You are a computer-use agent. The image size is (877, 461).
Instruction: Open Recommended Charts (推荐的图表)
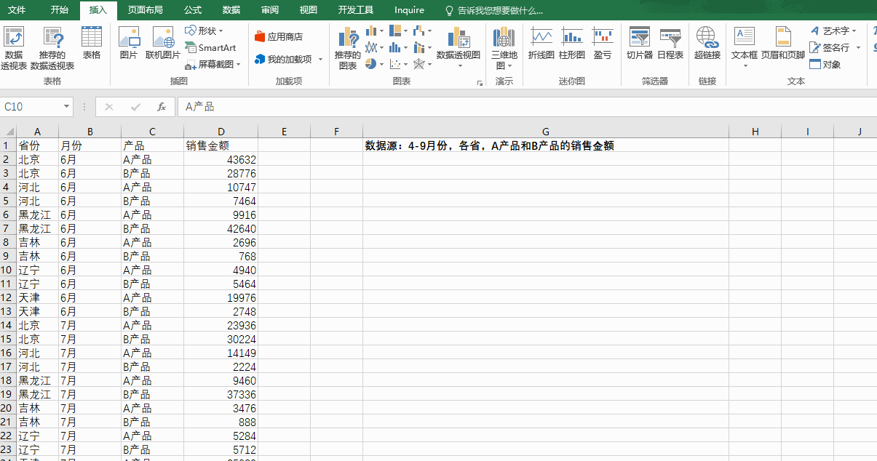pyautogui.click(x=348, y=48)
